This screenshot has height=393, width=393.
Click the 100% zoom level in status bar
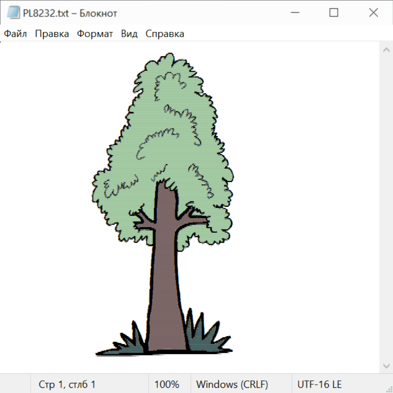click(x=167, y=384)
